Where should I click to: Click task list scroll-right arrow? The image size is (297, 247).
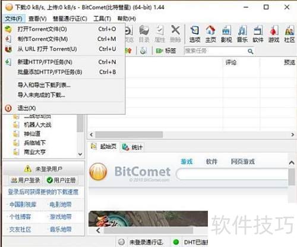[x=292, y=135]
